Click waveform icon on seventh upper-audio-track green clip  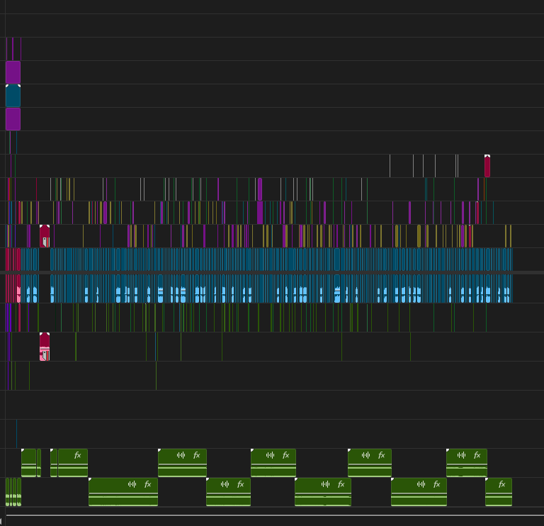point(365,455)
